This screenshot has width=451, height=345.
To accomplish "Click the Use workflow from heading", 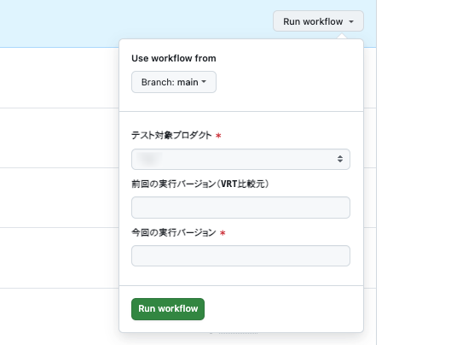I will (174, 58).
